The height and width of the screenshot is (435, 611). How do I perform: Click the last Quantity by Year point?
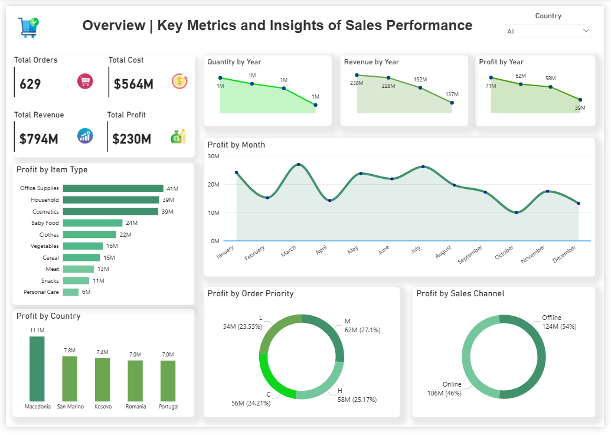click(316, 105)
